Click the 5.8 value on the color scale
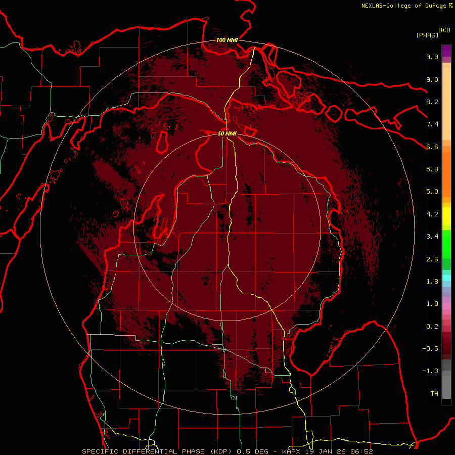Screen dimensions: 455x455 [432, 169]
